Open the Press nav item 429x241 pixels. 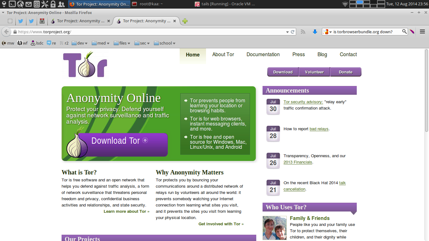(299, 55)
